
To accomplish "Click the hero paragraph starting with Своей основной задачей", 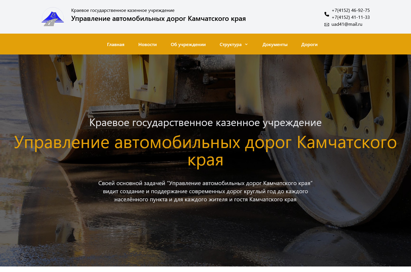I will (205, 191).
